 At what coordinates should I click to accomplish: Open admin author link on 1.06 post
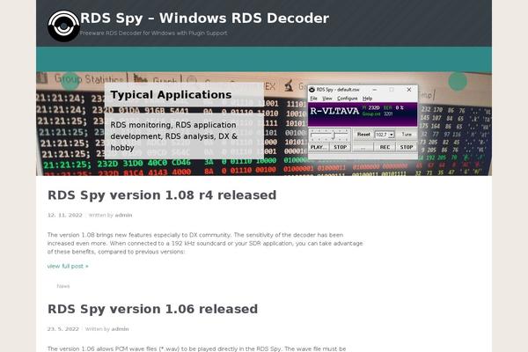[120, 329]
